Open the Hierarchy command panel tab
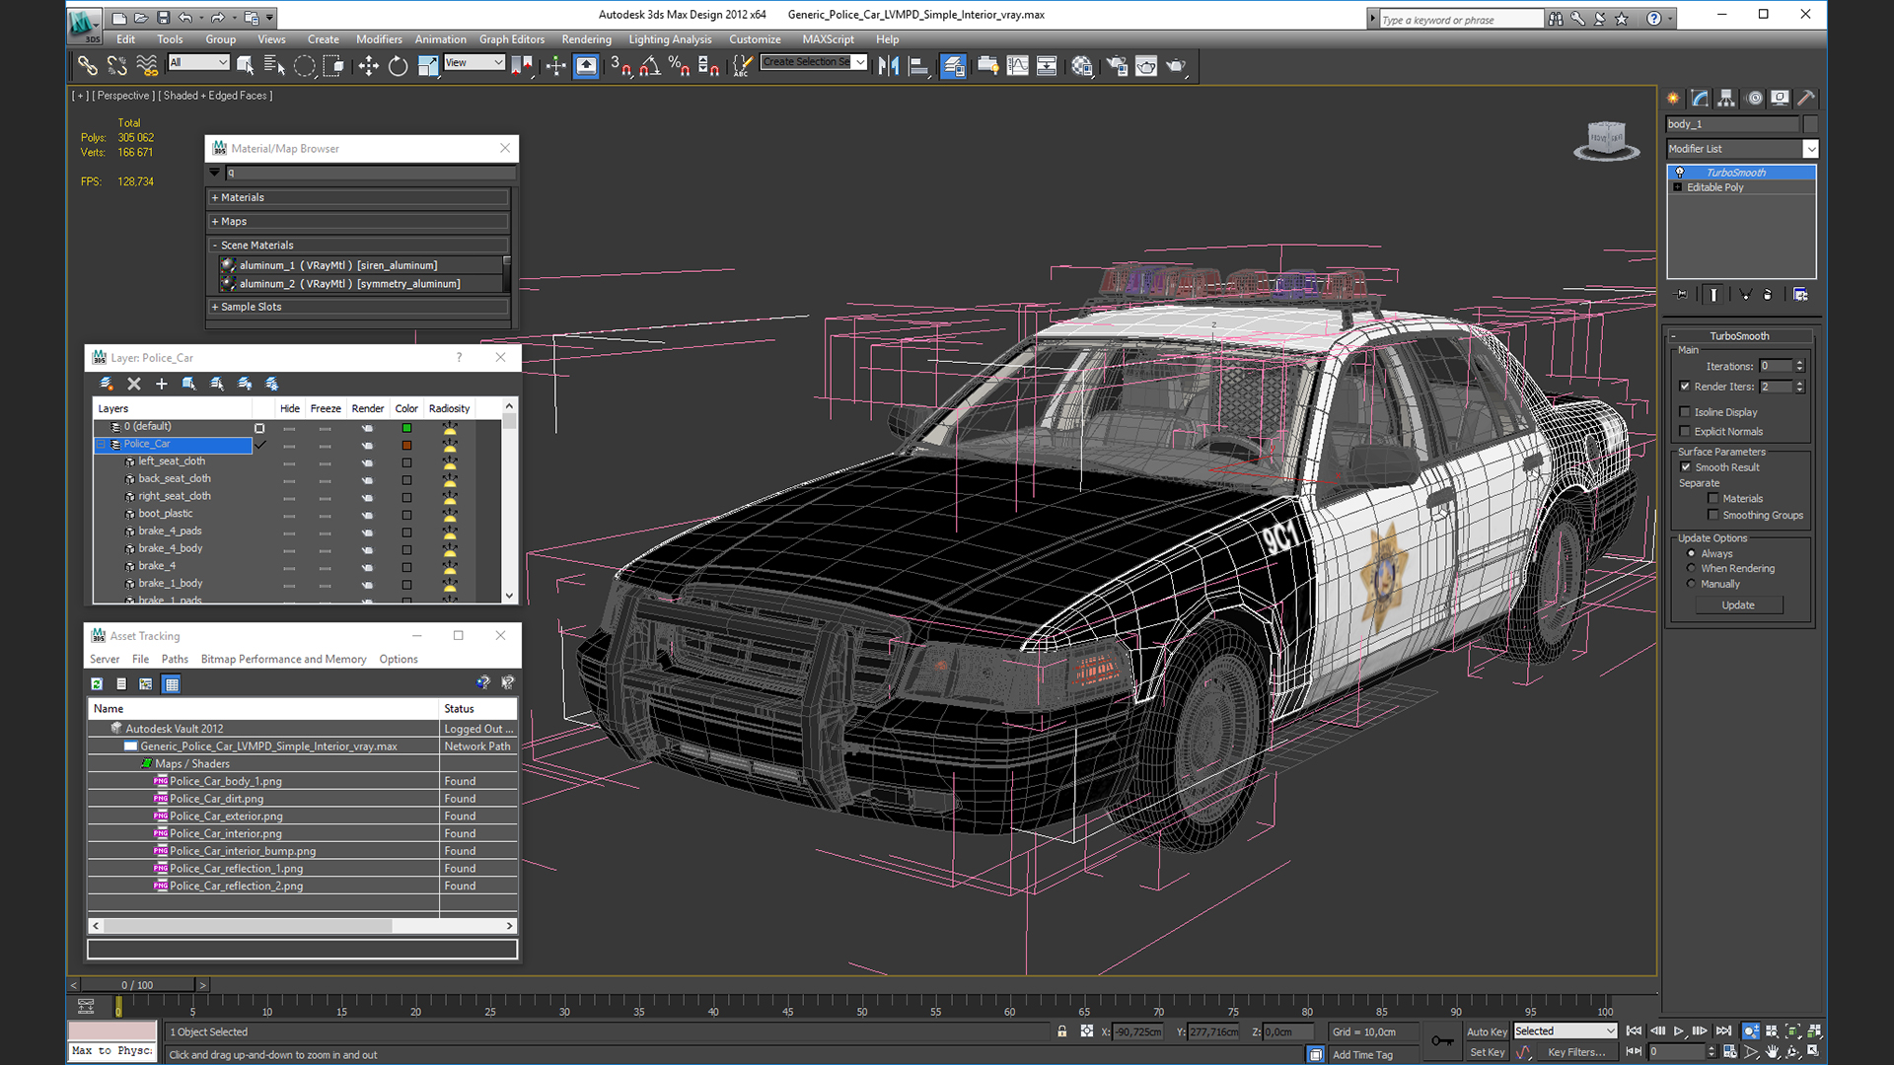The height and width of the screenshot is (1065, 1894). tap(1726, 98)
